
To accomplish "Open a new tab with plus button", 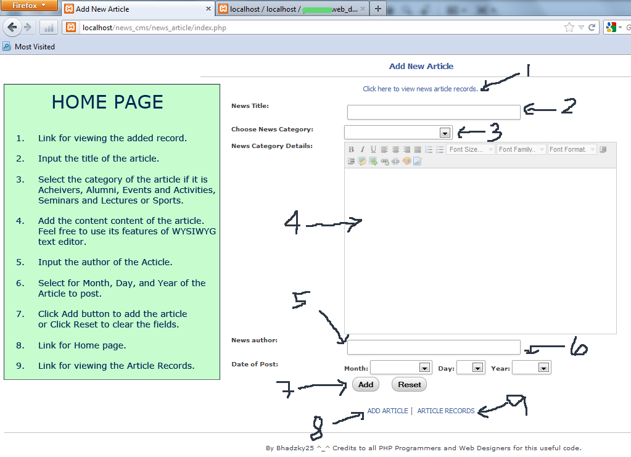I will (x=378, y=9).
